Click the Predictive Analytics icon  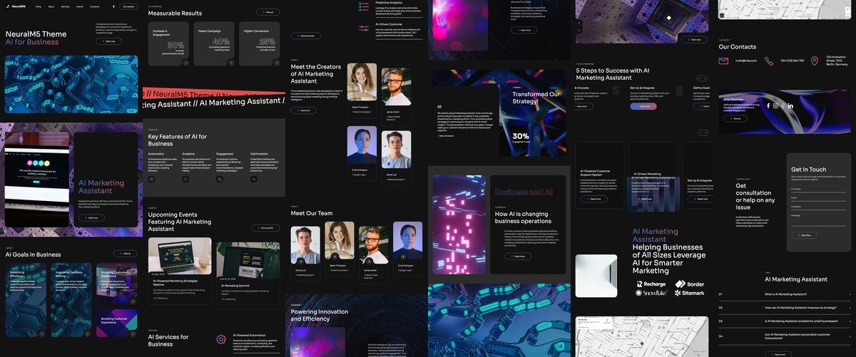pyautogui.click(x=362, y=6)
